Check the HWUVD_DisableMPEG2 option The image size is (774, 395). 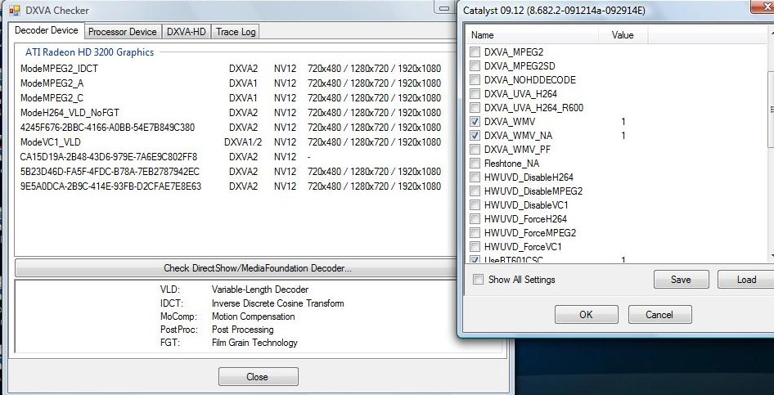click(475, 191)
